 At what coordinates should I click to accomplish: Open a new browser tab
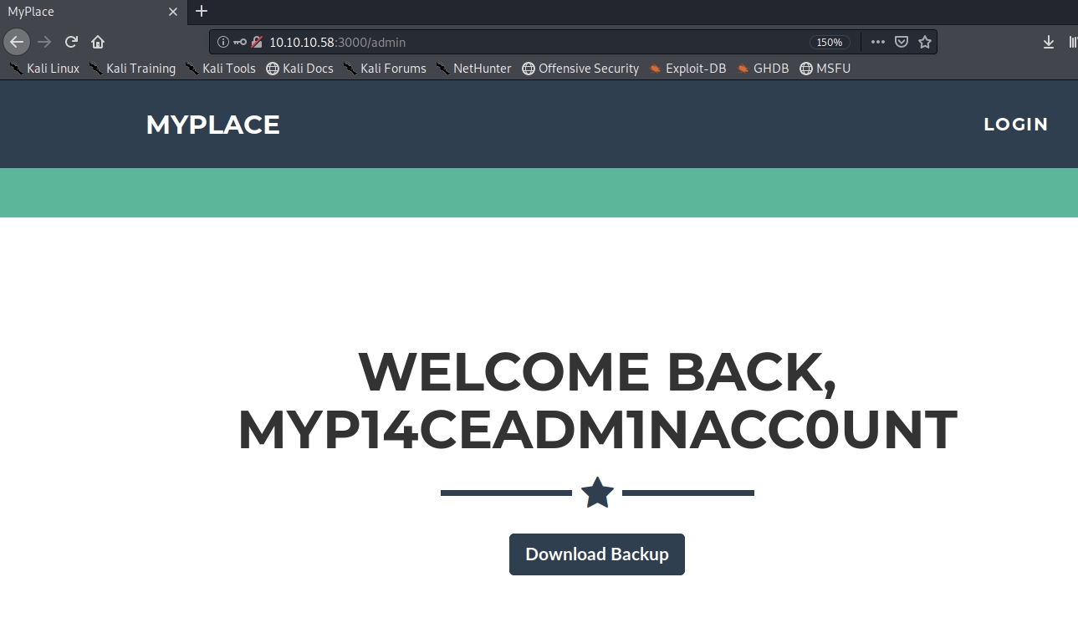(x=201, y=12)
